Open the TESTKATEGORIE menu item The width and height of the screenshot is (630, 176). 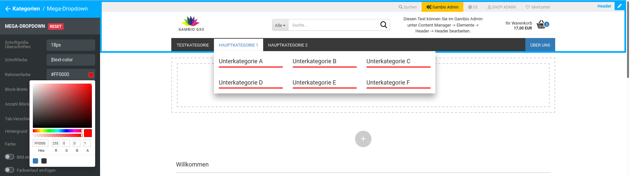point(193,45)
